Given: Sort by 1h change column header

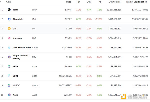Looking at the screenshot, I should (79, 2).
